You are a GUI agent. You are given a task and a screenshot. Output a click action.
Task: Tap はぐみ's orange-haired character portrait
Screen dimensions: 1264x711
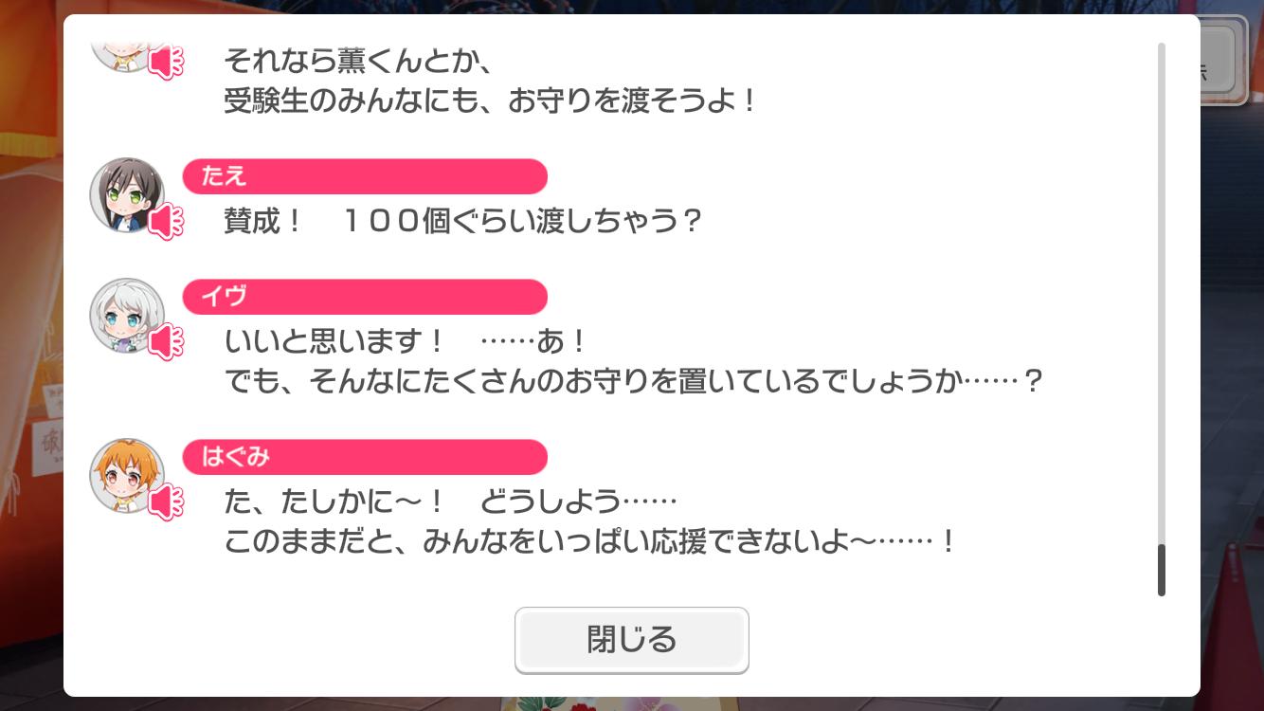click(x=127, y=476)
